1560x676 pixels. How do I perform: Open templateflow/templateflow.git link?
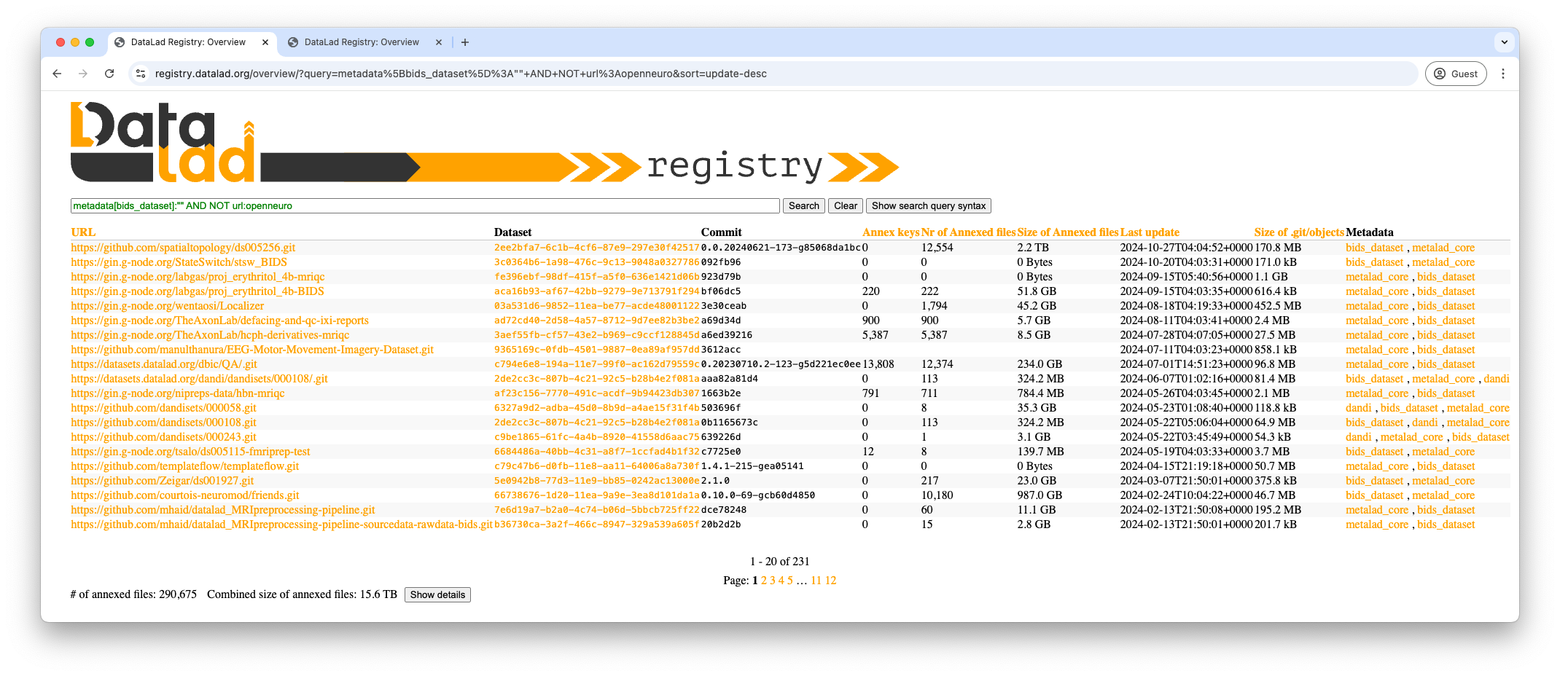click(184, 466)
